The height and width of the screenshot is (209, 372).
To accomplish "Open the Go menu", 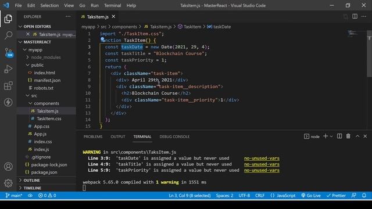I will (x=82, y=5).
